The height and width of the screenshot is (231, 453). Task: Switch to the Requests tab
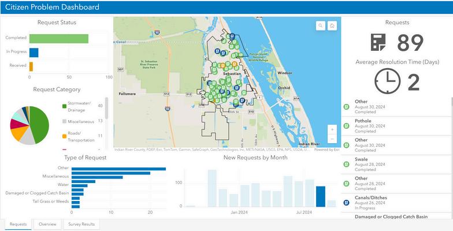tap(18, 224)
